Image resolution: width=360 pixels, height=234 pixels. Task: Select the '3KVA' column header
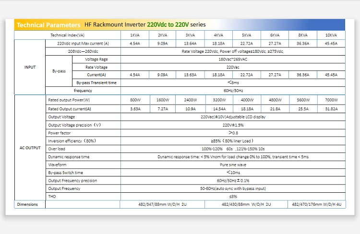pyautogui.click(x=191, y=35)
